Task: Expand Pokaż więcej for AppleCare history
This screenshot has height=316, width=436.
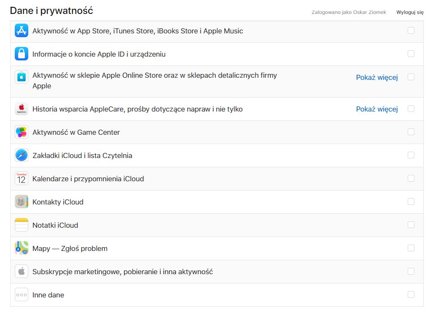Action: coord(377,109)
